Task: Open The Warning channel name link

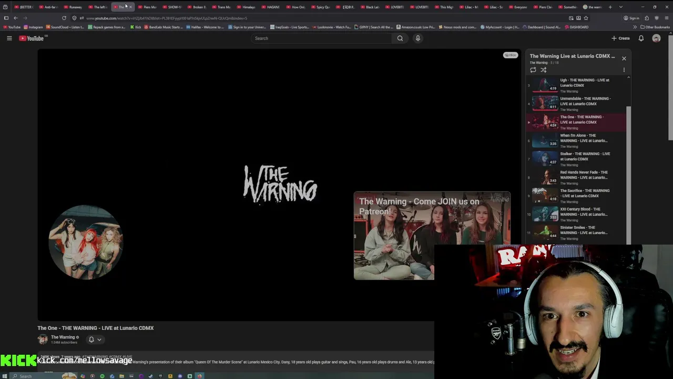Action: click(63, 337)
